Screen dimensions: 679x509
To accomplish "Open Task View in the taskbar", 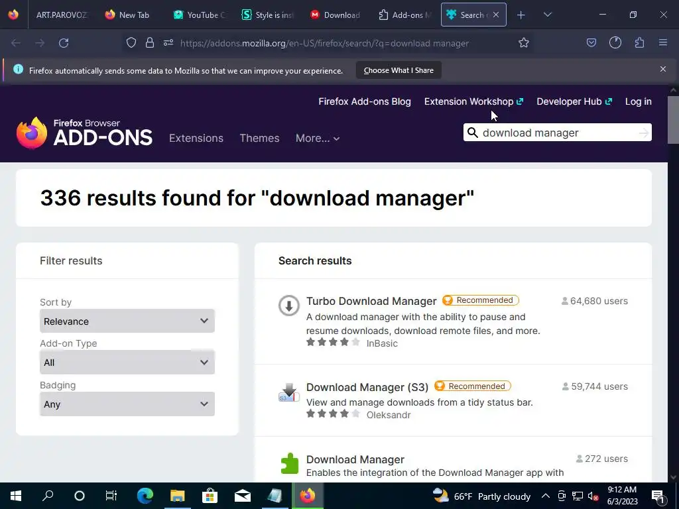I will point(111,496).
